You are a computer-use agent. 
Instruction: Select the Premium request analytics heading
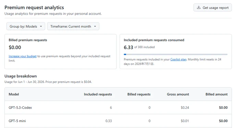pos(34,7)
